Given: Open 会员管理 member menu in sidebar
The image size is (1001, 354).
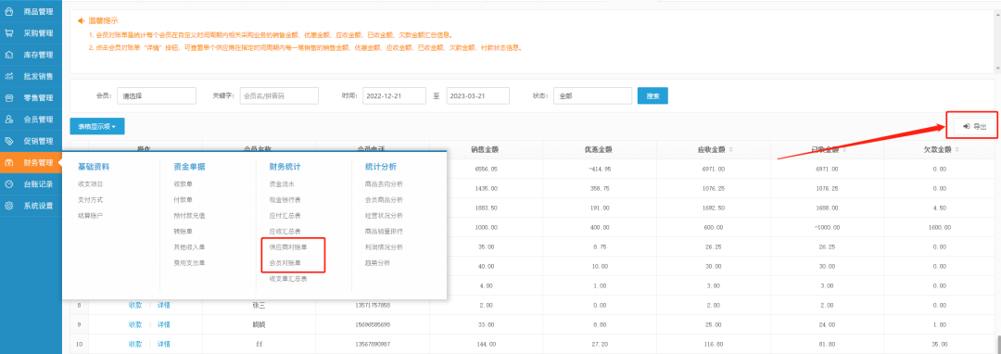Looking at the screenshot, I should point(31,120).
